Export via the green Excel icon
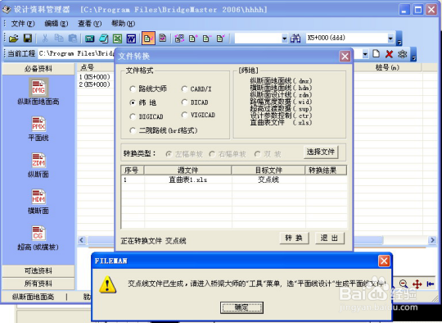Viewport: 442px width, 323px height. pos(118,39)
